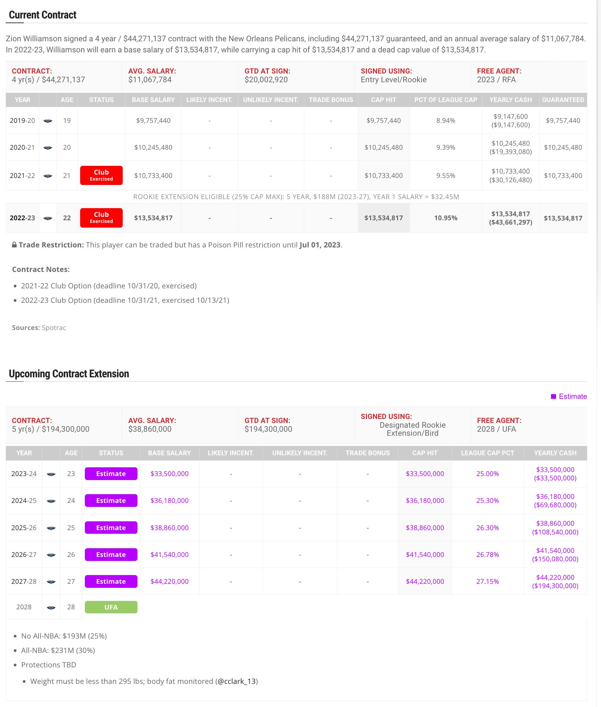Screen dimensions: 601x707
Task: Click the Club Exercised badge for 2022-23
Action: tap(101, 218)
